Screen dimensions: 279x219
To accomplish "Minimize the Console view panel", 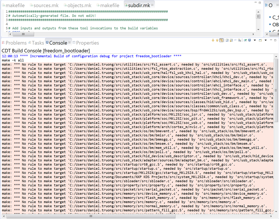I will (x=271, y=40).
